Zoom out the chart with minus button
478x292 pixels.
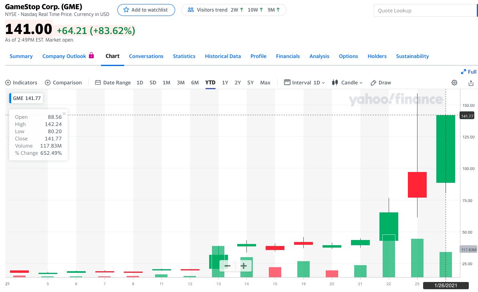click(x=228, y=266)
